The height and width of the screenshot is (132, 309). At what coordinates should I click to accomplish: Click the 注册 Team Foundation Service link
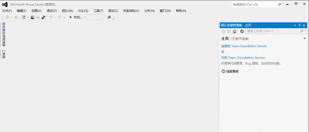click(243, 58)
